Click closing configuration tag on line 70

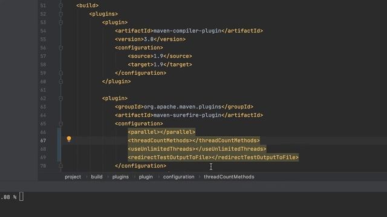[141, 166]
